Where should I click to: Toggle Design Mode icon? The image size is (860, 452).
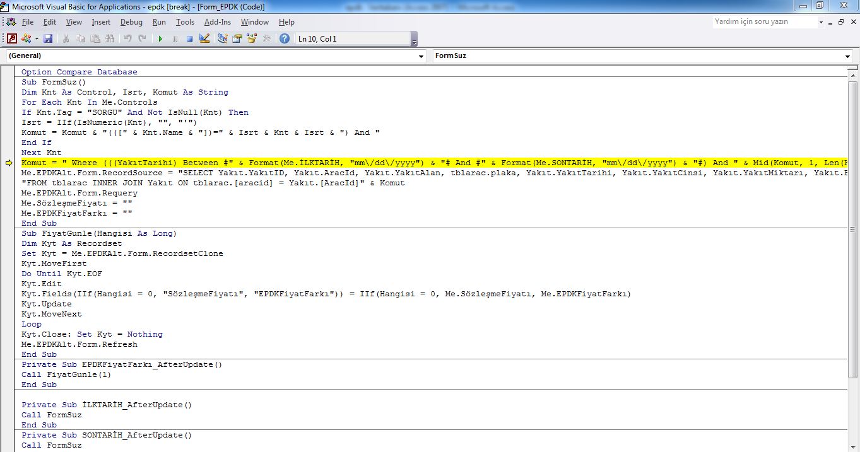click(x=204, y=38)
